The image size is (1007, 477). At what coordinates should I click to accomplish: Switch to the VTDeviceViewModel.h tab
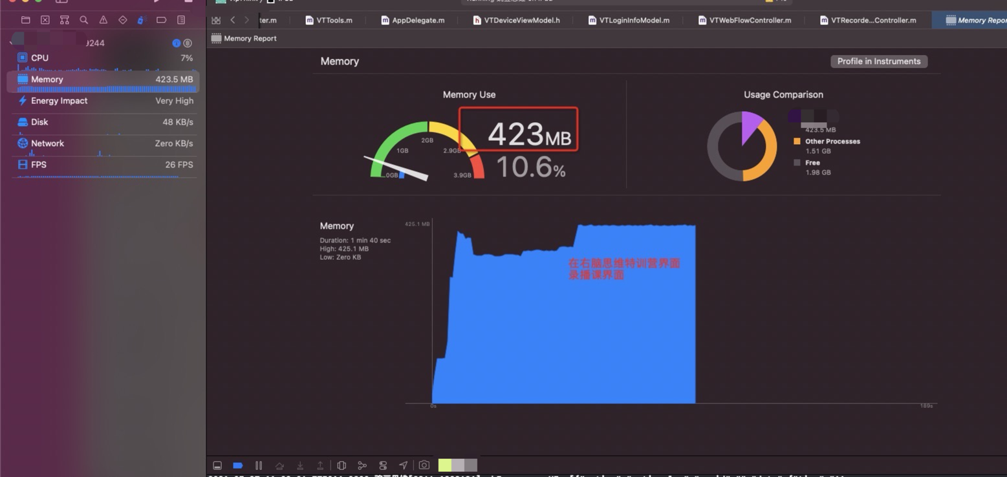click(x=516, y=20)
